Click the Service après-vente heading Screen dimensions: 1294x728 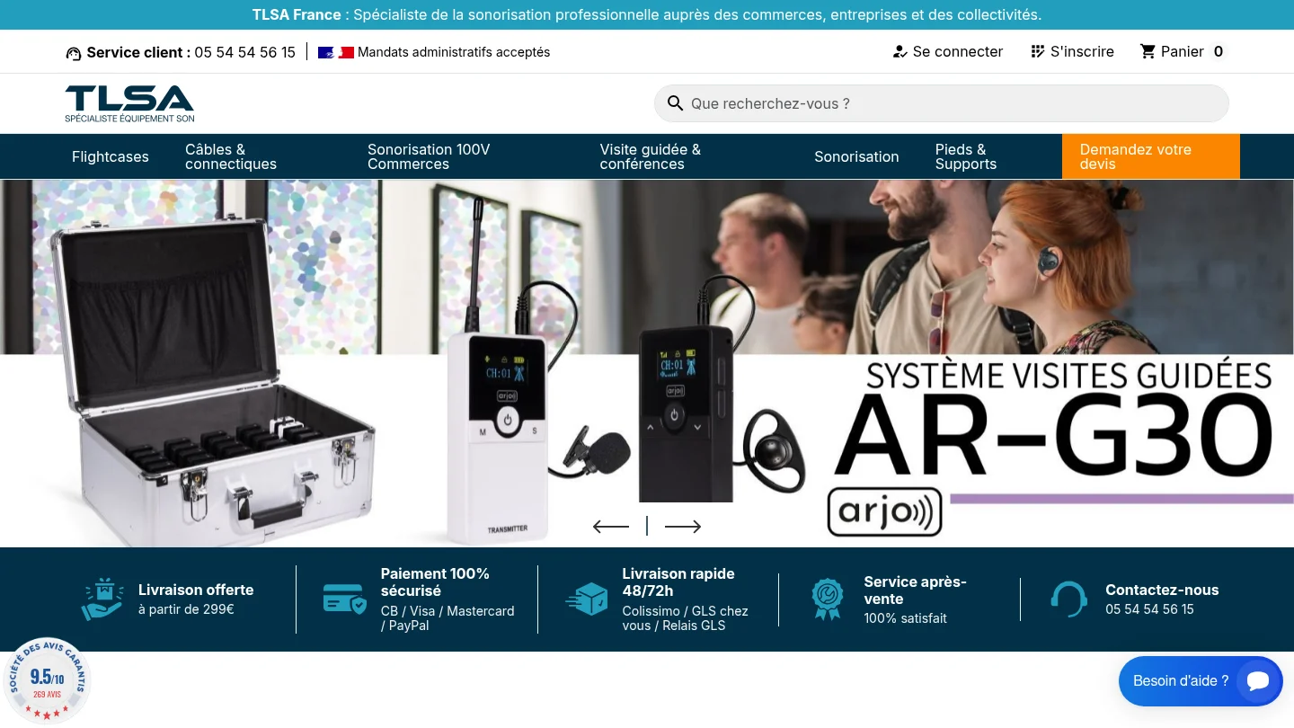pos(915,590)
